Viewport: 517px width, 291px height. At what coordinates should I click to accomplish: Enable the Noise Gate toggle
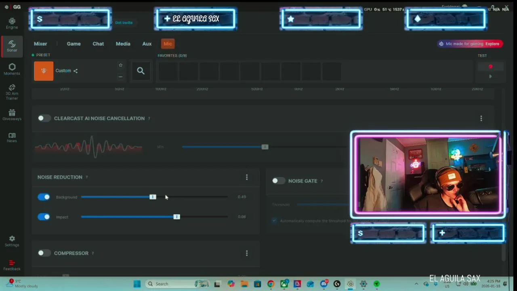(x=278, y=181)
